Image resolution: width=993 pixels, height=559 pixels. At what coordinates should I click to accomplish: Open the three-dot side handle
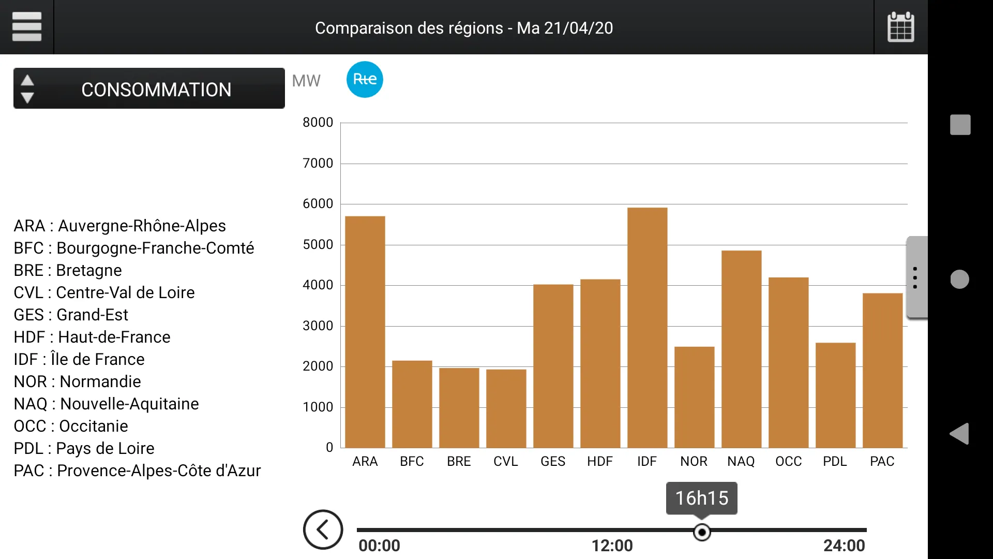916,278
